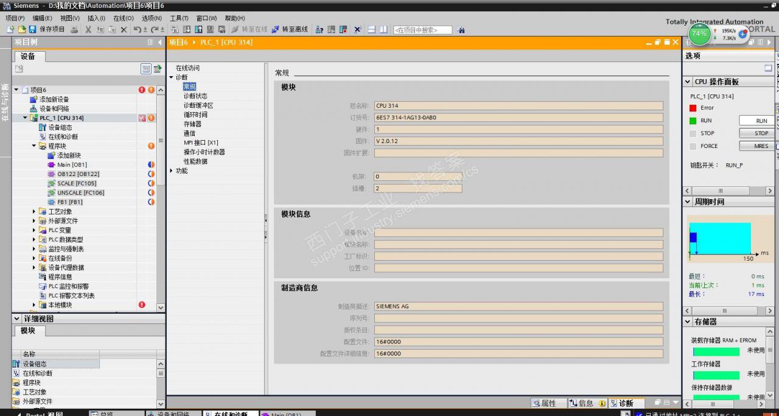Split editor space vertically icon
This screenshot has width=779, height=416.
coord(383,29)
